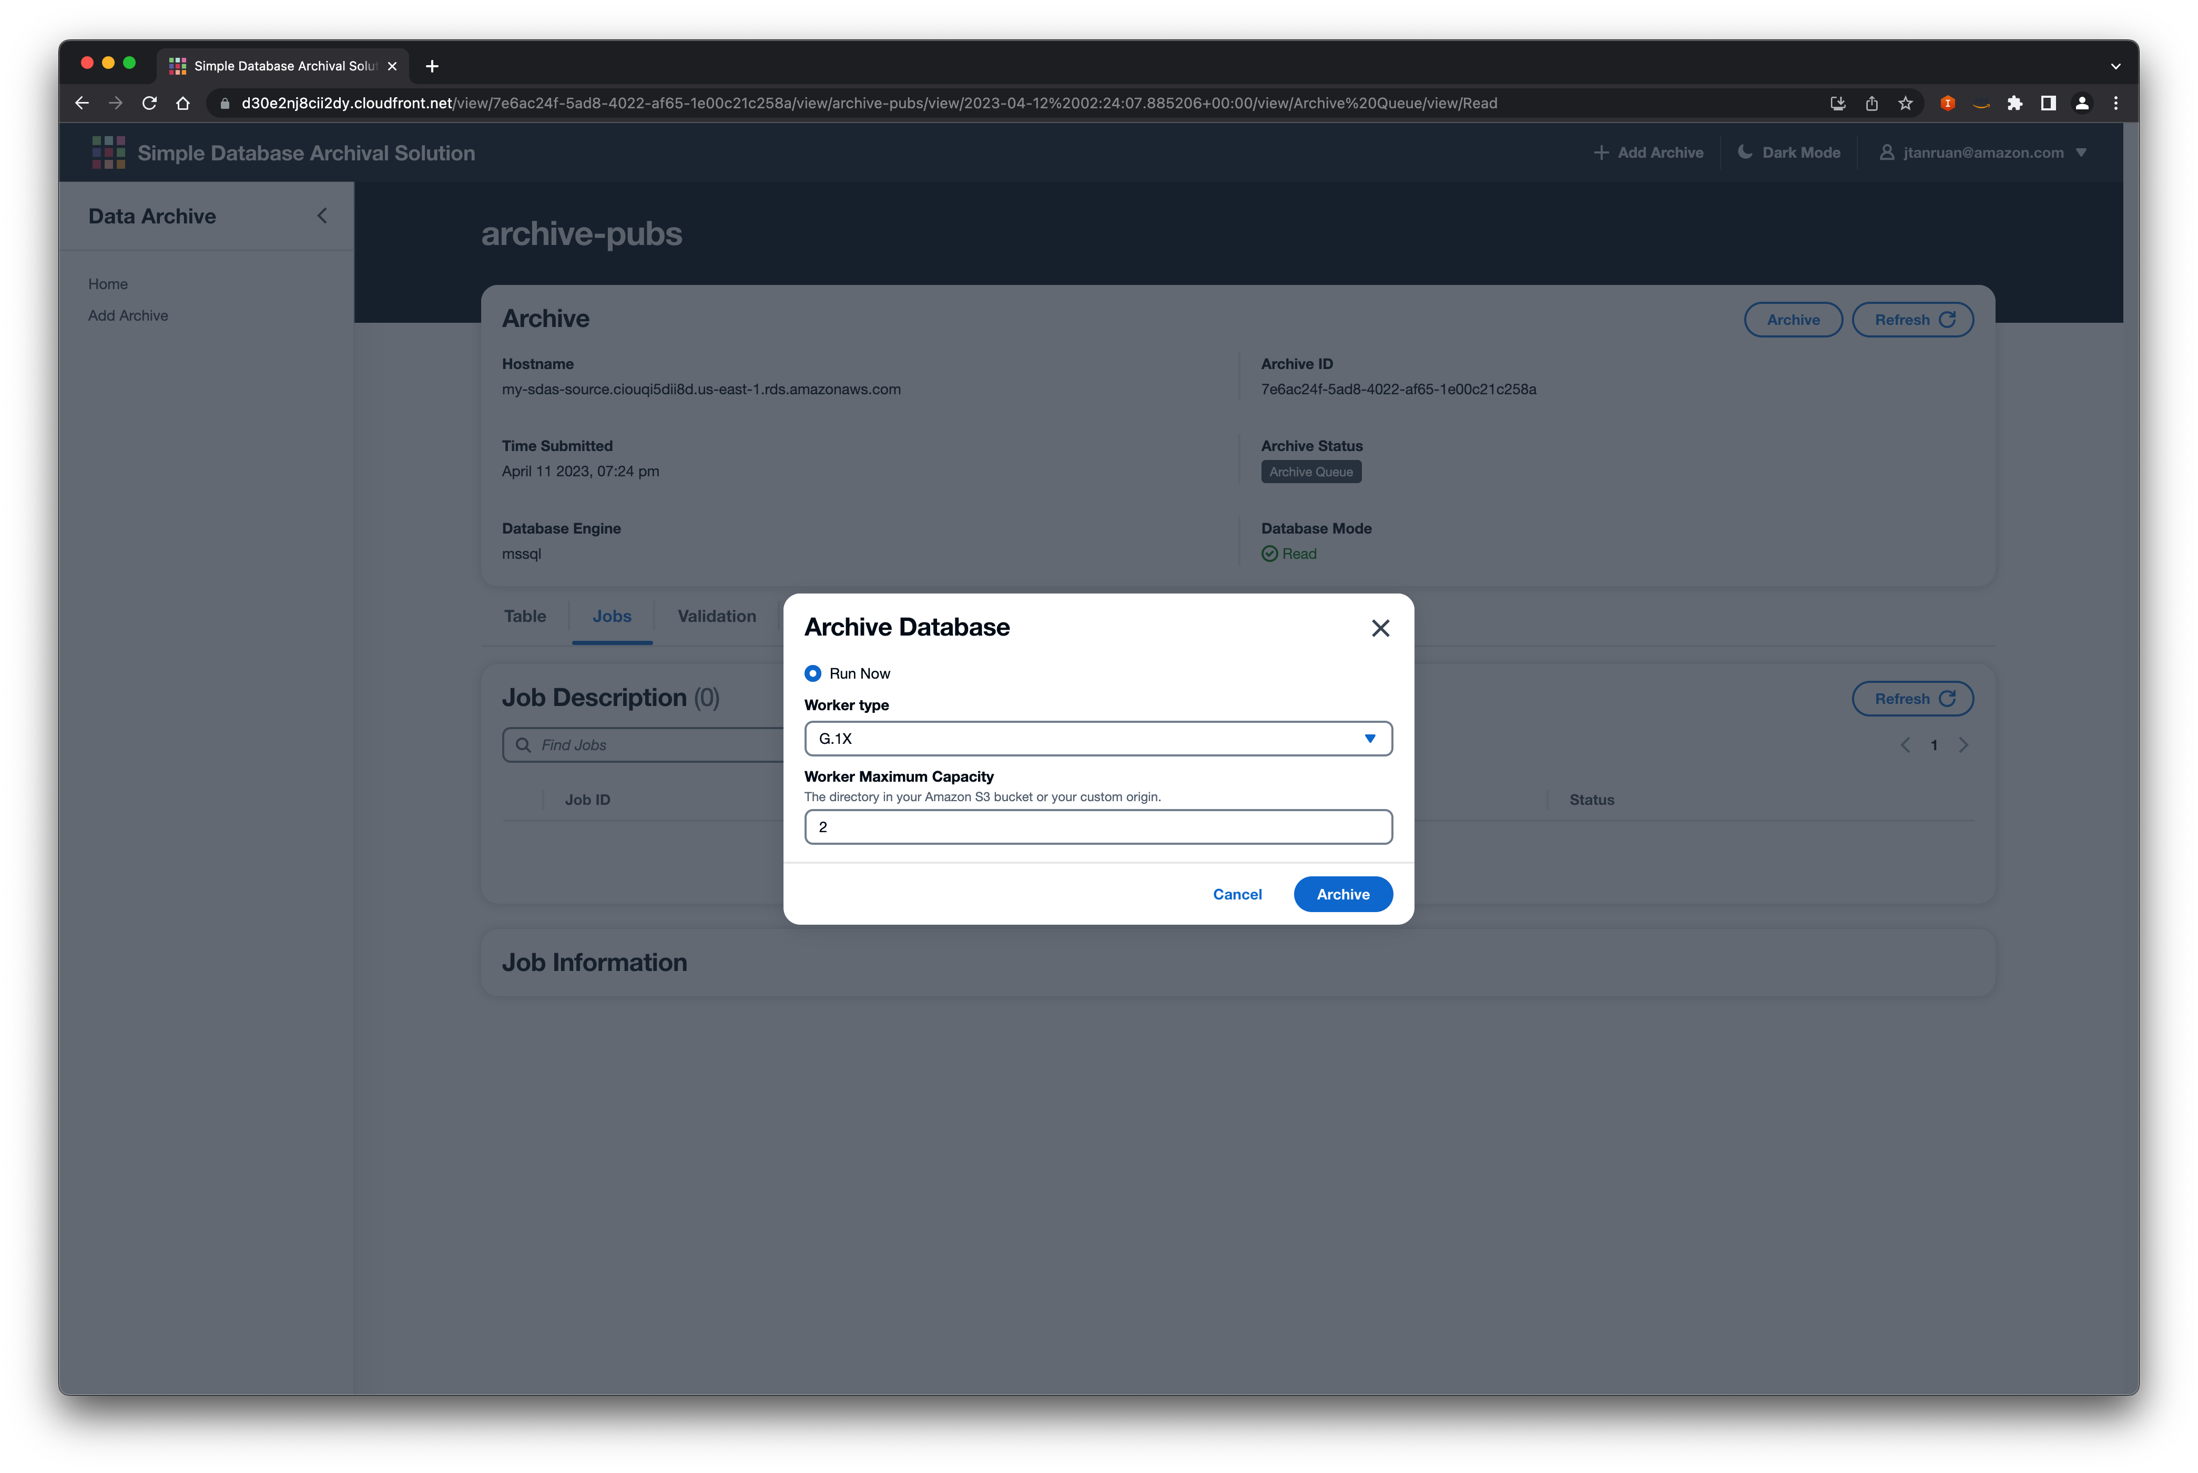Viewport: 2198px width, 1473px height.
Task: Click the magnifier icon in Find Jobs search
Action: point(524,744)
